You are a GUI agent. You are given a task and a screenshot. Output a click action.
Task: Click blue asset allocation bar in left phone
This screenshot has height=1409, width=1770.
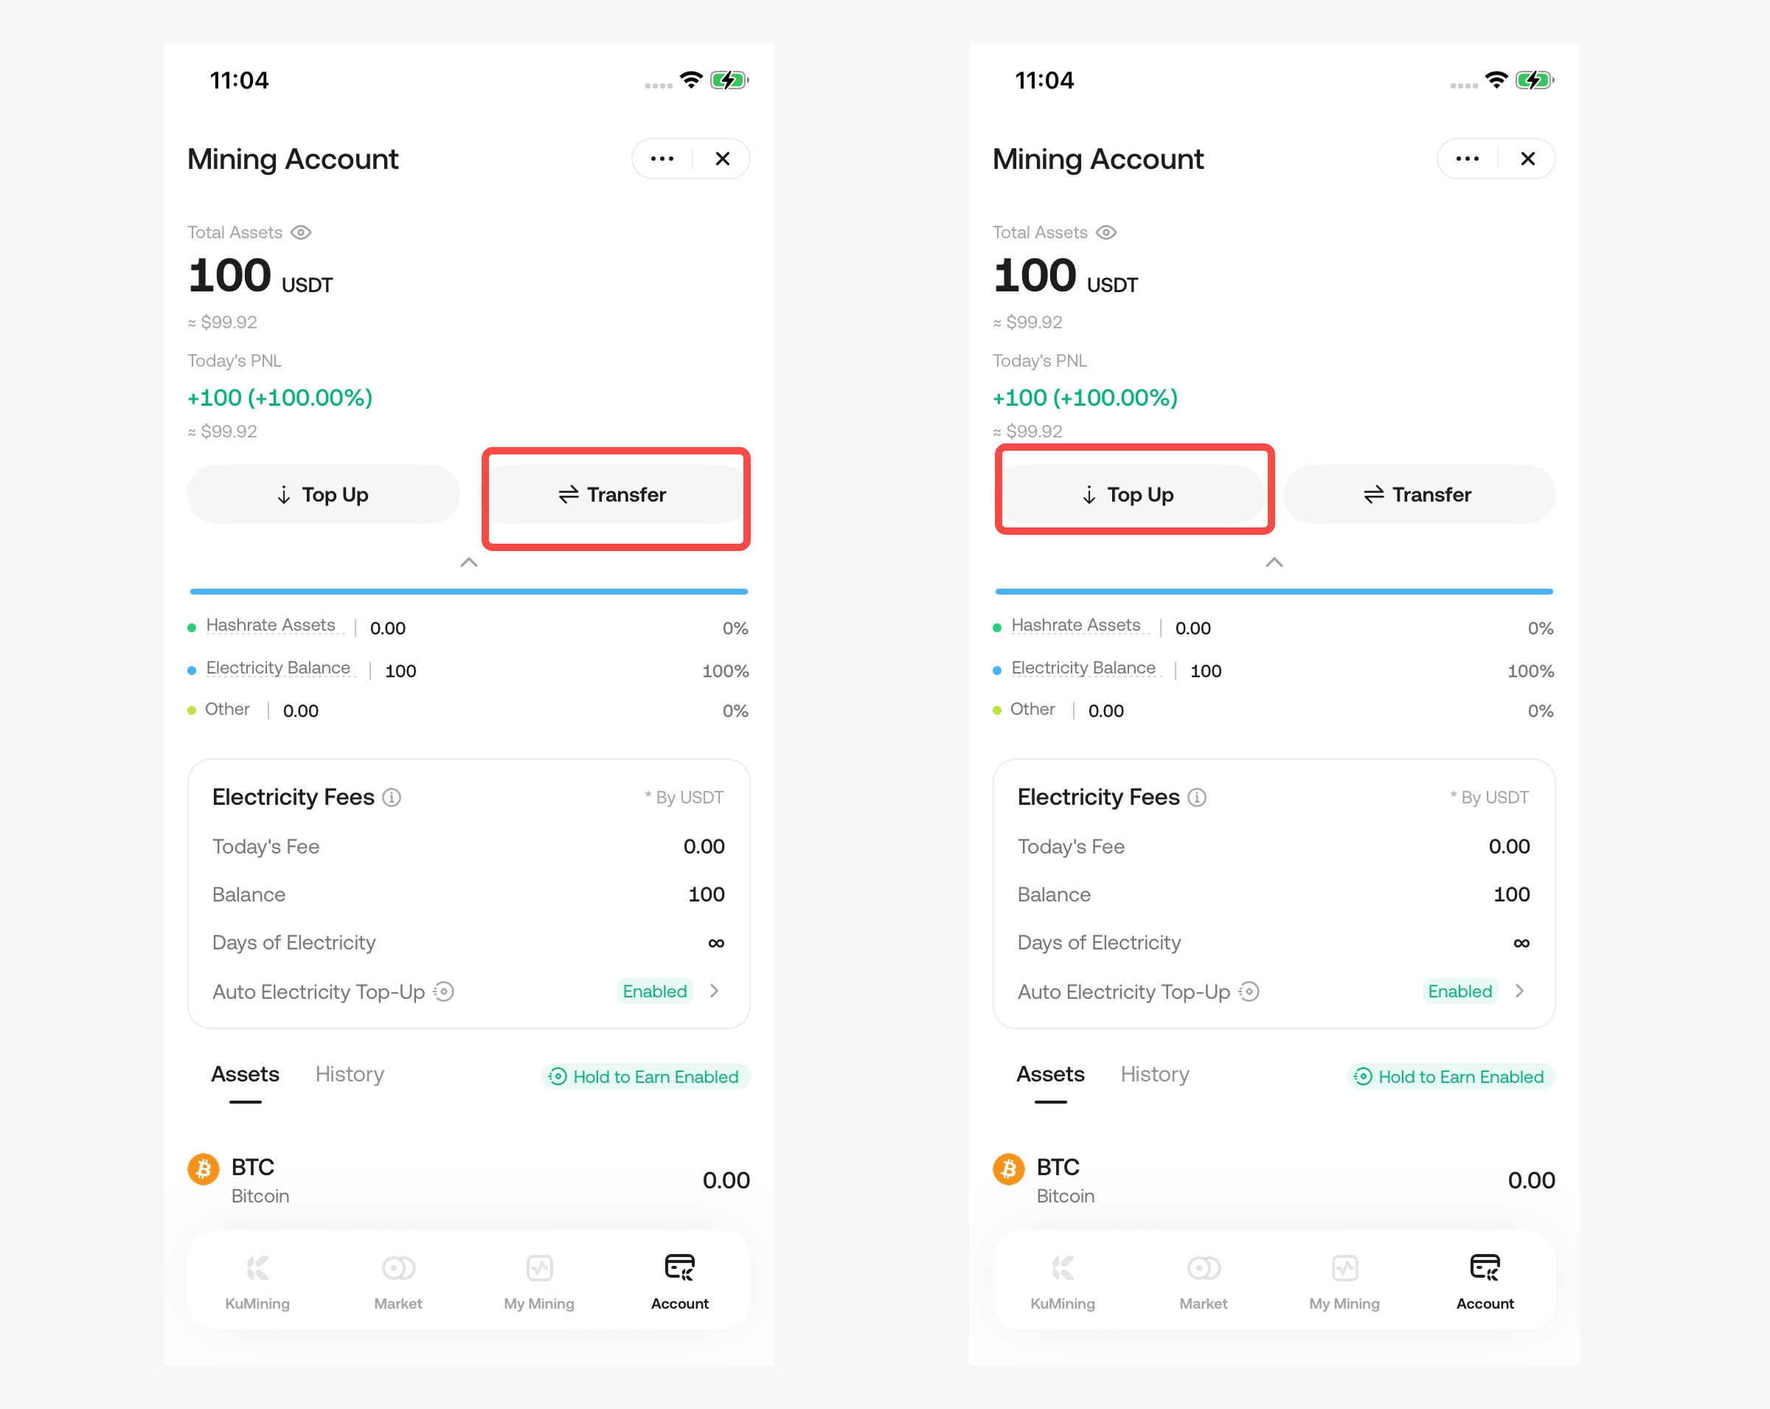[469, 591]
